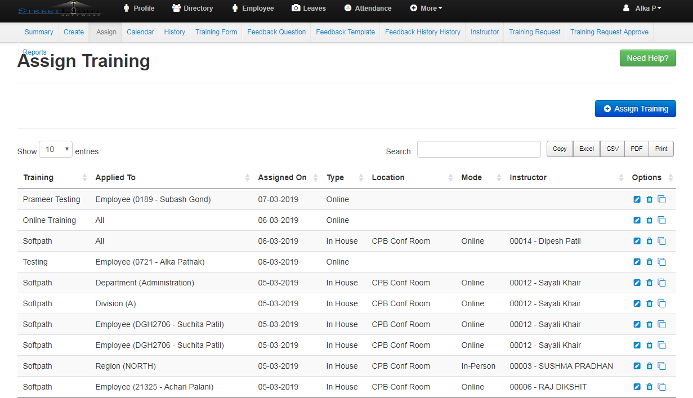Delete the Online Training assignment via trash icon
The height and width of the screenshot is (398, 693).
click(649, 220)
